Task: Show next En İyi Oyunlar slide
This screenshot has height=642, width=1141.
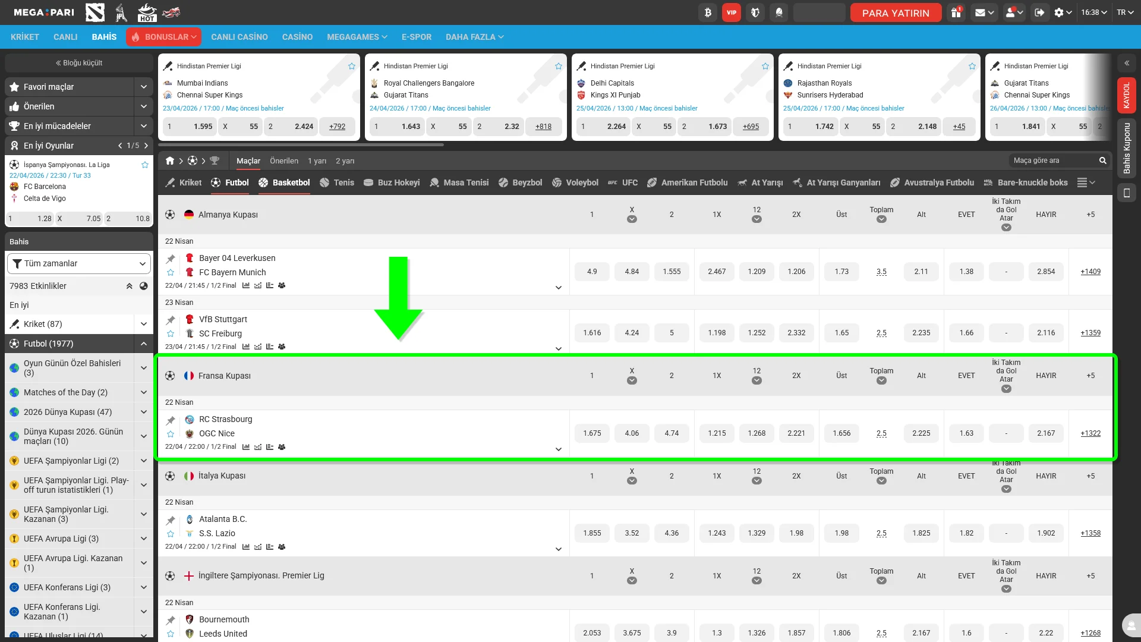Action: 146,146
